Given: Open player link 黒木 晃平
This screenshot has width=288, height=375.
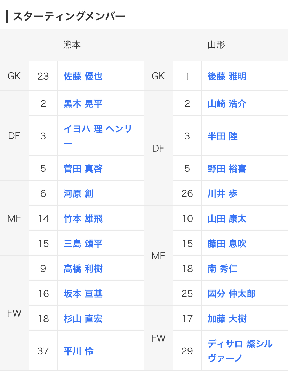Looking at the screenshot, I should [x=83, y=104].
